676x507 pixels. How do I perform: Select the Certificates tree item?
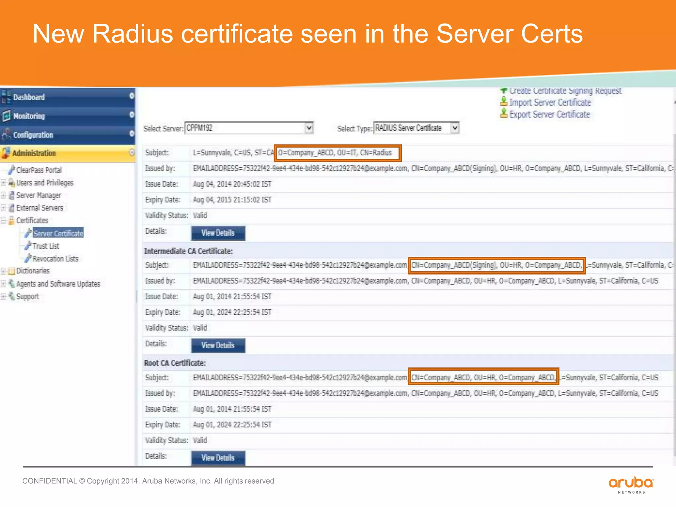point(32,220)
